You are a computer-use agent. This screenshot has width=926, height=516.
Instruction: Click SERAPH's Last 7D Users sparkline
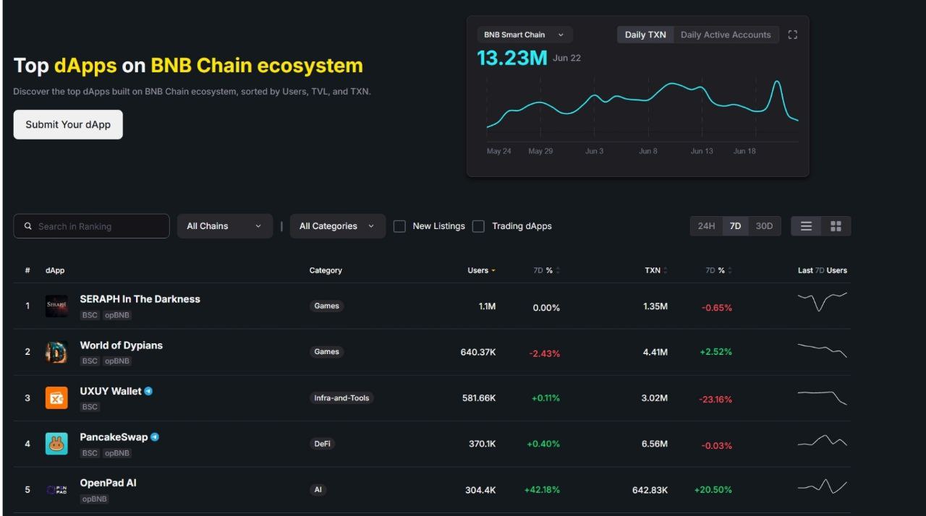(822, 301)
